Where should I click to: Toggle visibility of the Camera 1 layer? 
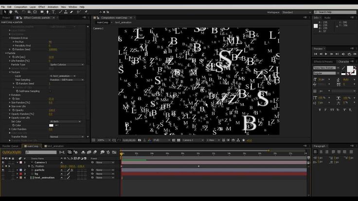pyautogui.click(x=3, y=162)
